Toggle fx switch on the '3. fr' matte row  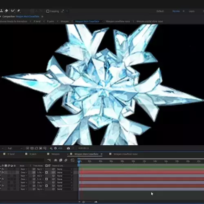[x=3, y=172]
